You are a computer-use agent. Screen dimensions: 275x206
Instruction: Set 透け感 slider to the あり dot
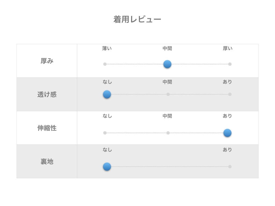(x=230, y=94)
